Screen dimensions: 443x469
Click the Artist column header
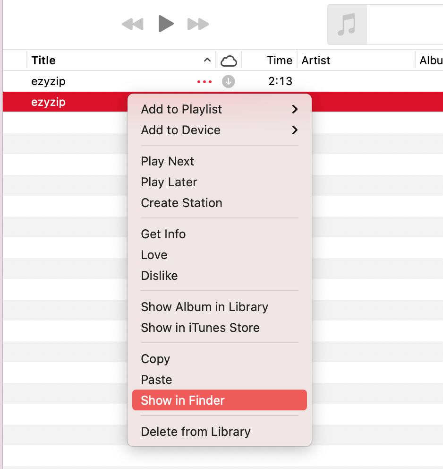[x=315, y=60]
